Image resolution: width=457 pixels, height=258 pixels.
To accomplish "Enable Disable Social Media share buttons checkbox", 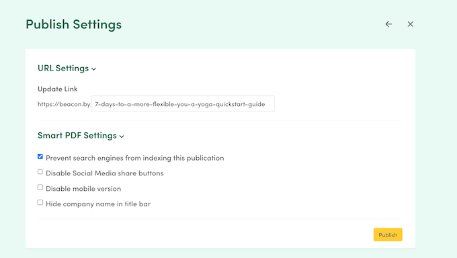I will [40, 172].
